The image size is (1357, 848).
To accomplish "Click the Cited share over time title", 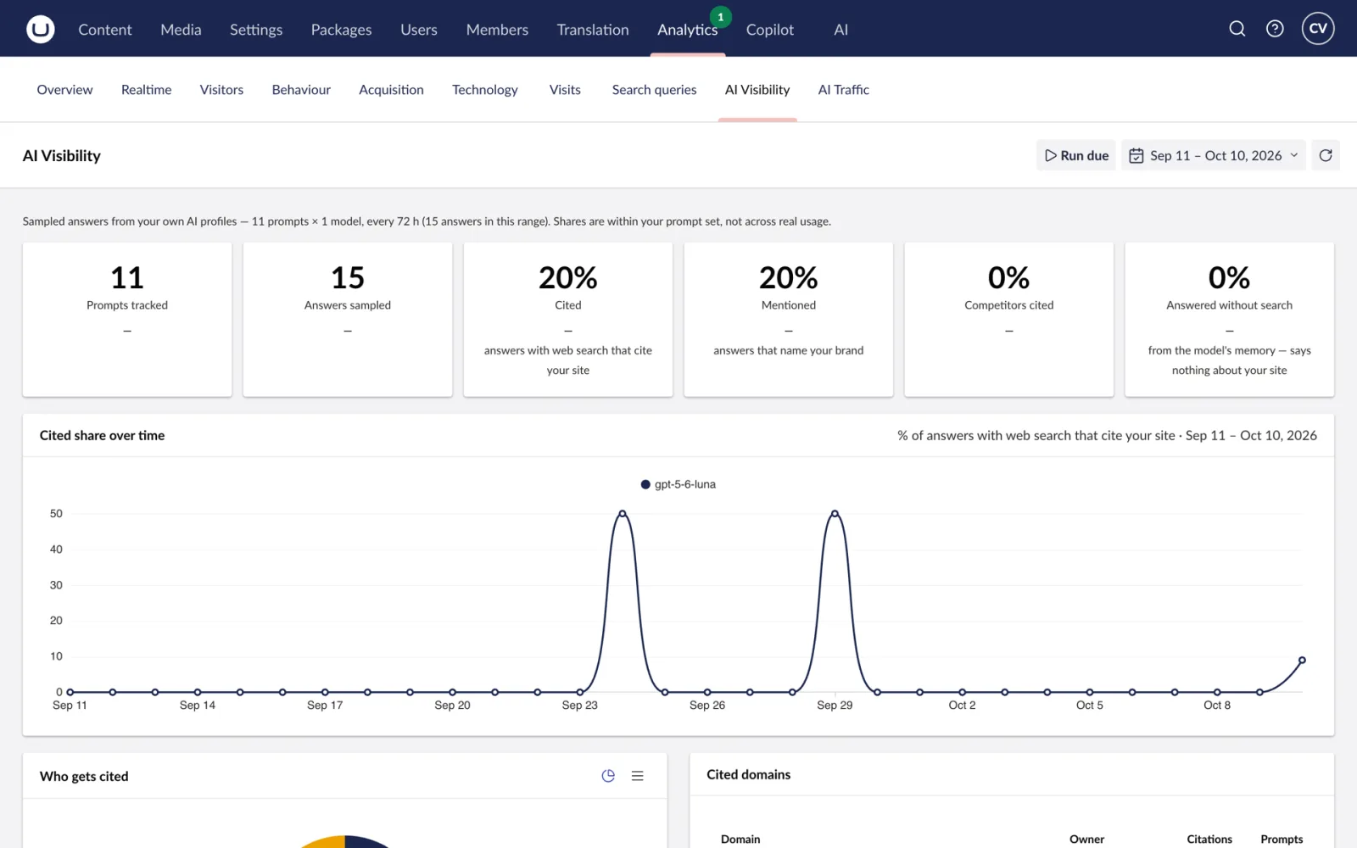I will tap(102, 435).
